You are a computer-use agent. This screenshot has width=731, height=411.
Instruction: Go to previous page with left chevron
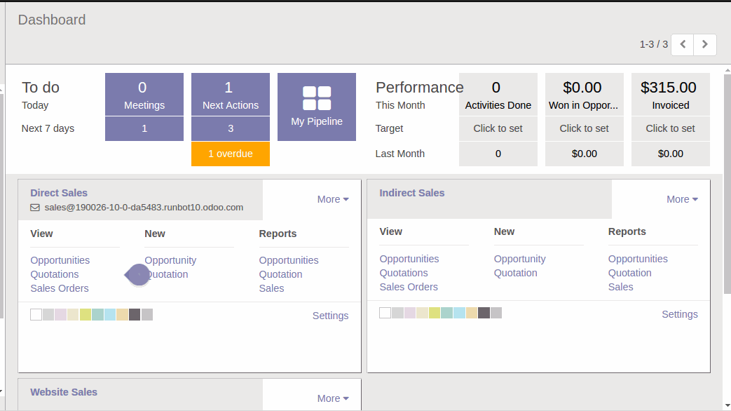(683, 44)
